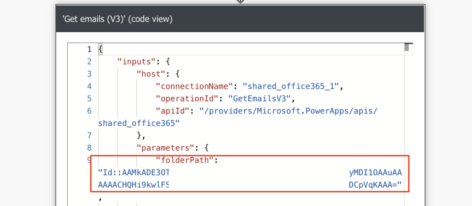Screen dimensions: 472x206
Task: Click the "Id::AAMkADE3OT value start
Action: (134, 173)
